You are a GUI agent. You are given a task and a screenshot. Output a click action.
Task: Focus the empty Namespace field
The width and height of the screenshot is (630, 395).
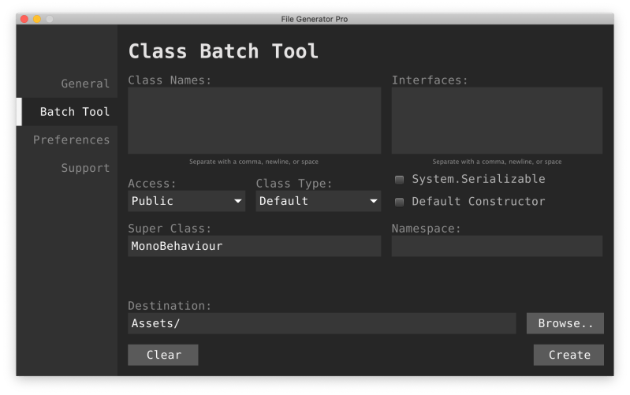click(497, 246)
